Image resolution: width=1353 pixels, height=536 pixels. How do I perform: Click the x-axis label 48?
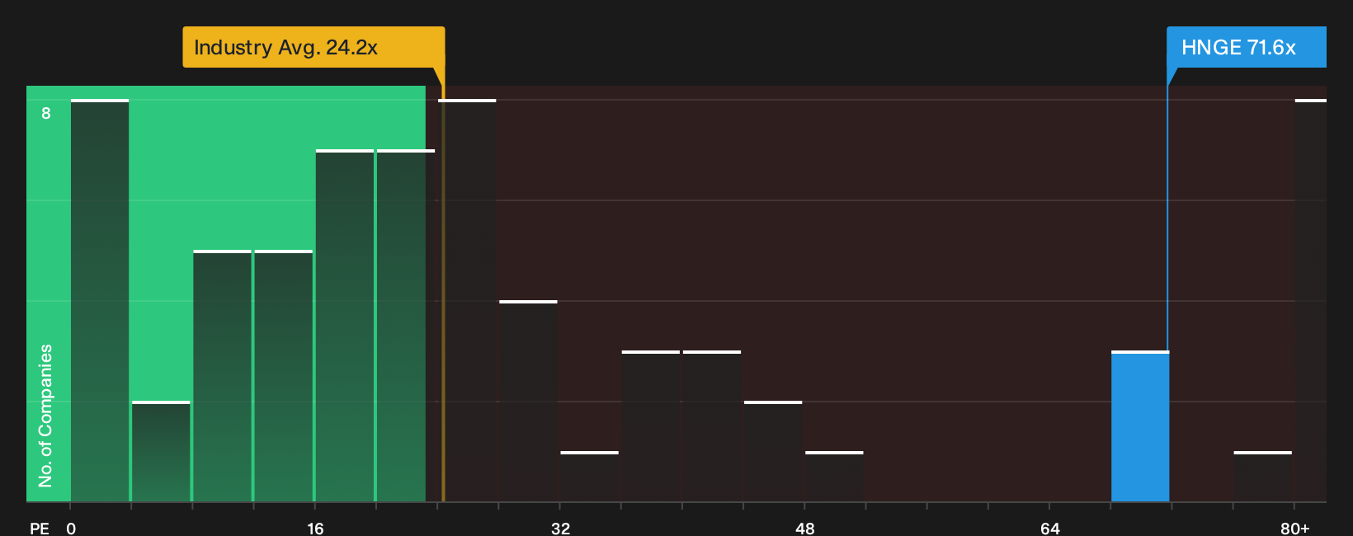coord(805,528)
